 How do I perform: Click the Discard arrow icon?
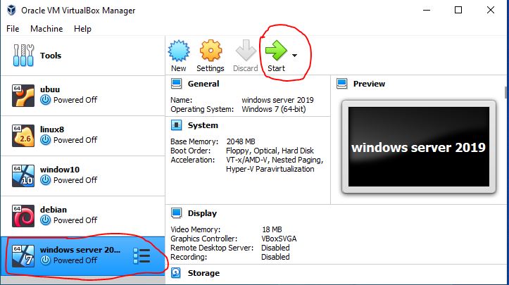(x=246, y=50)
